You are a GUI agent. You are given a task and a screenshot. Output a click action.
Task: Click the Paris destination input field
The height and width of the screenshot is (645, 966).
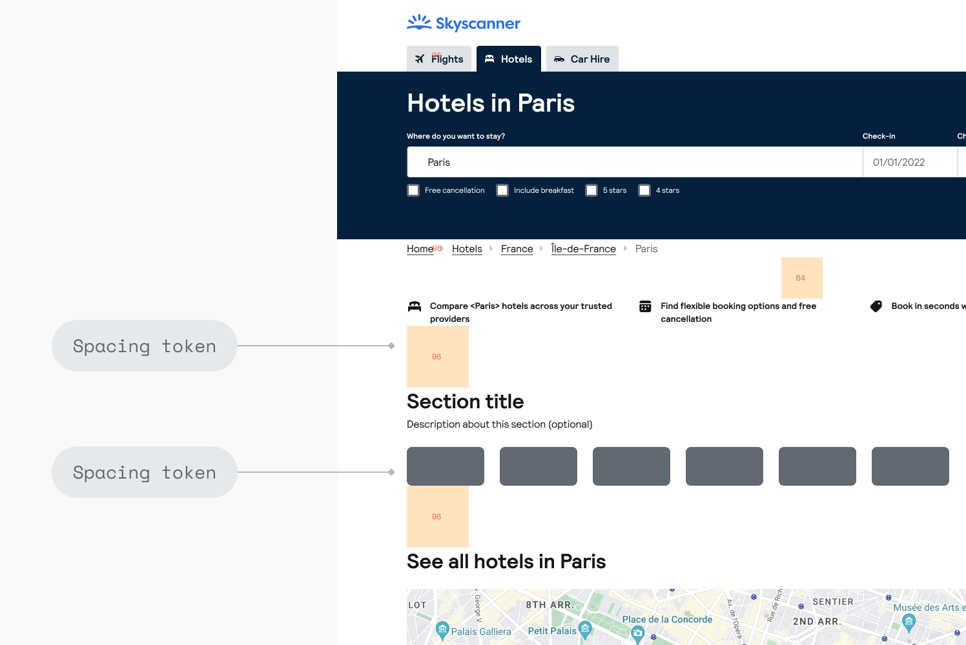[635, 162]
